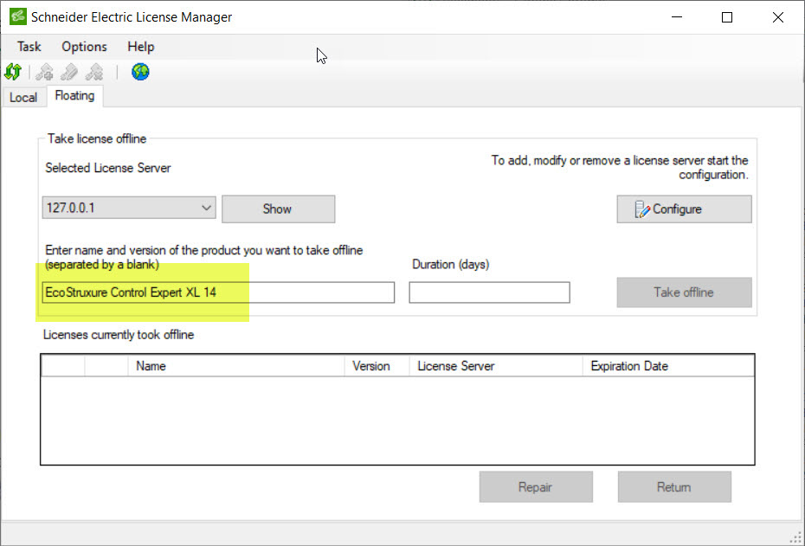Click the Configure button
The height and width of the screenshot is (546, 805).
click(x=684, y=209)
